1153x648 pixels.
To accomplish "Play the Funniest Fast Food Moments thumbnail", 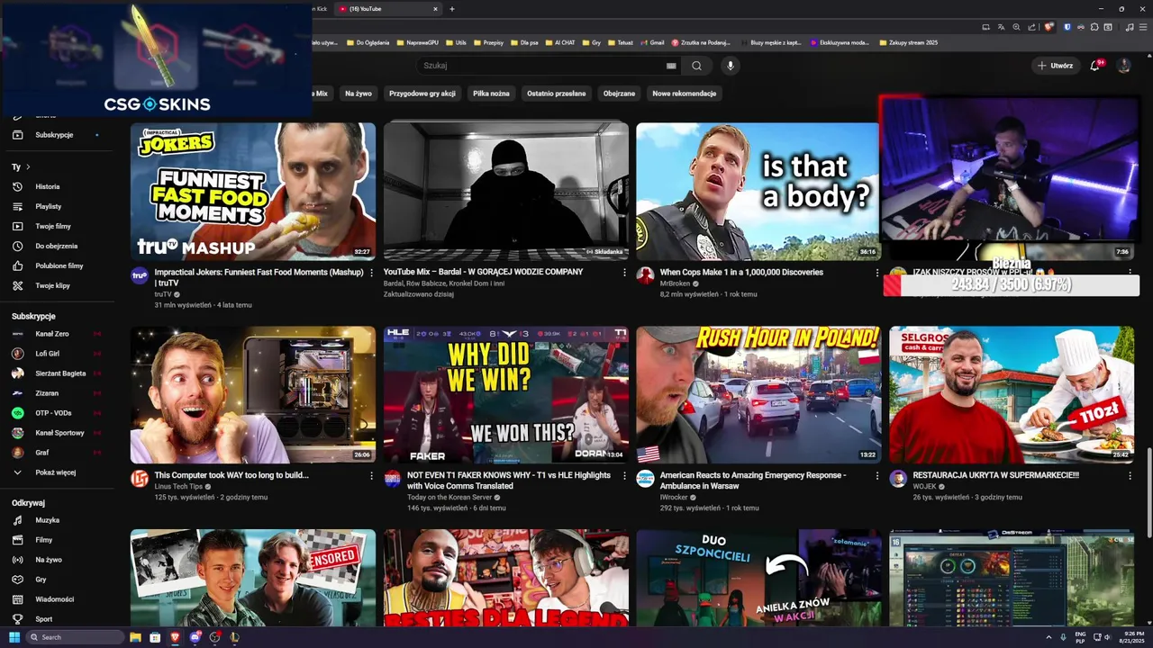I will 253,191.
